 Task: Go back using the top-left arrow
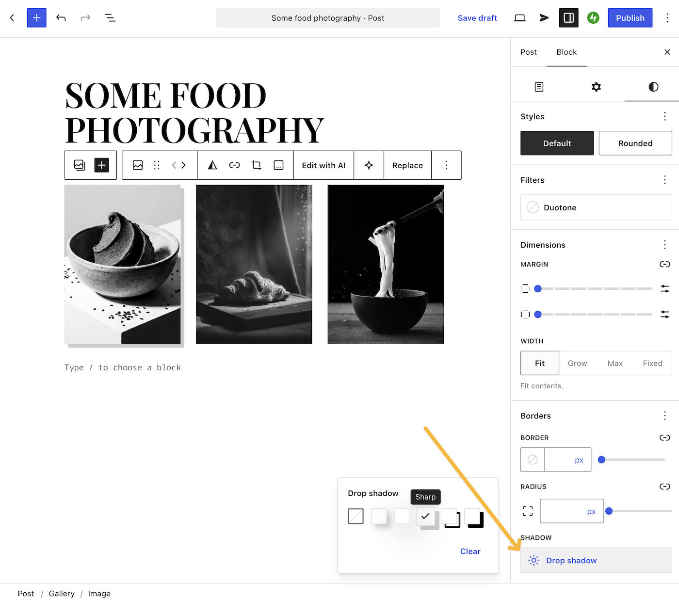coord(12,18)
